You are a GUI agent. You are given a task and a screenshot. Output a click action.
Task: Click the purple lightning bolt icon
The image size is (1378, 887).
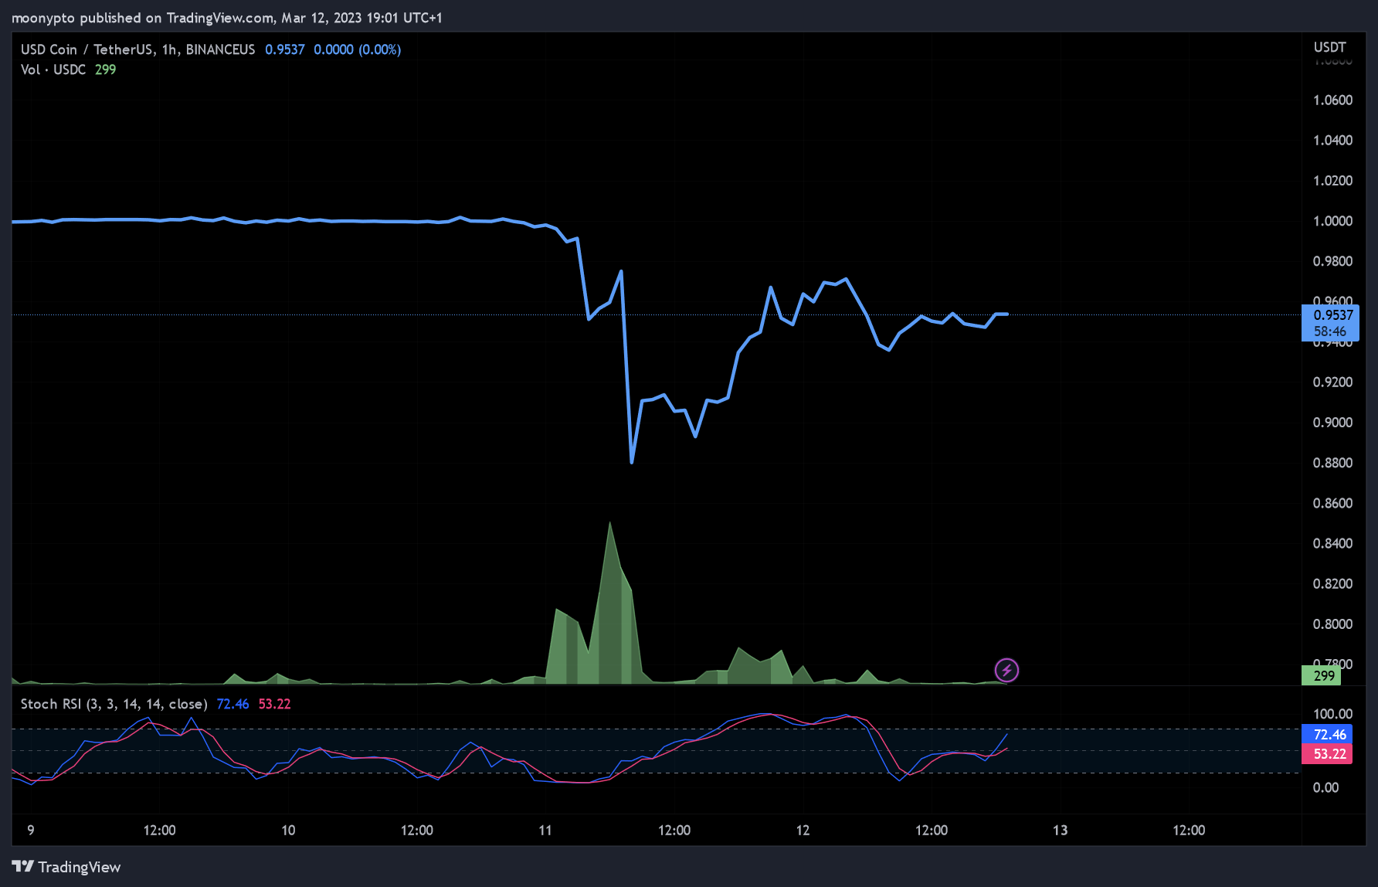tap(1006, 670)
